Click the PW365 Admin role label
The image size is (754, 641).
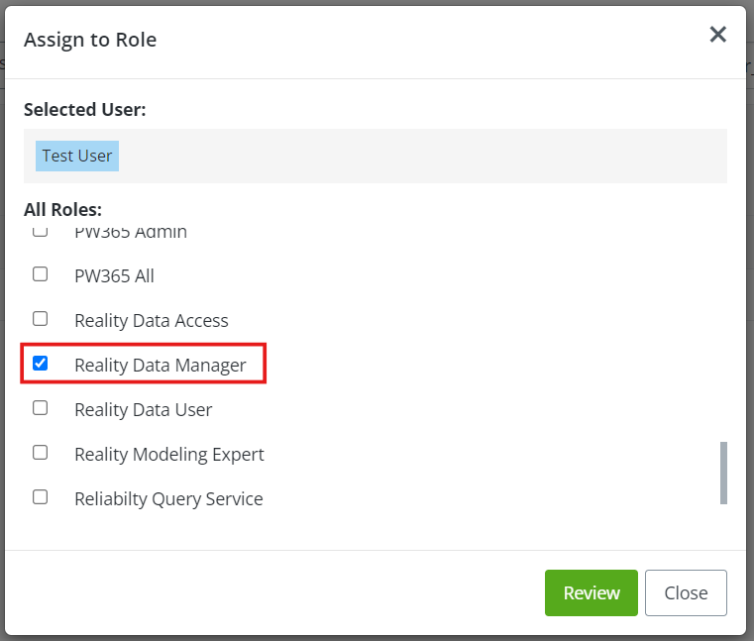131,233
